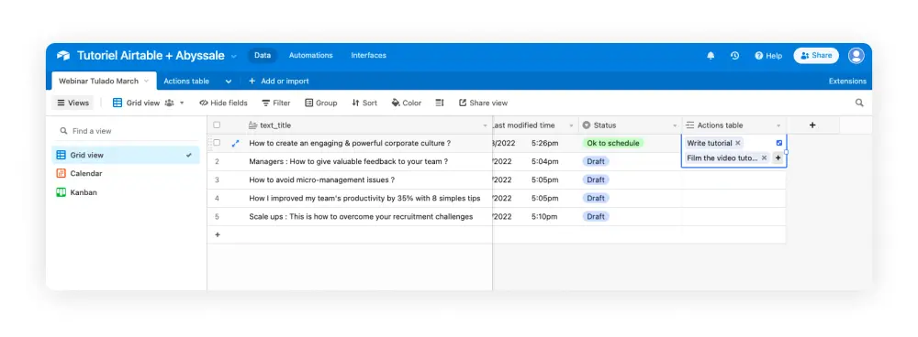Screen dimensions: 918x337
Task: Add a new field with plus icon
Action: coord(812,125)
